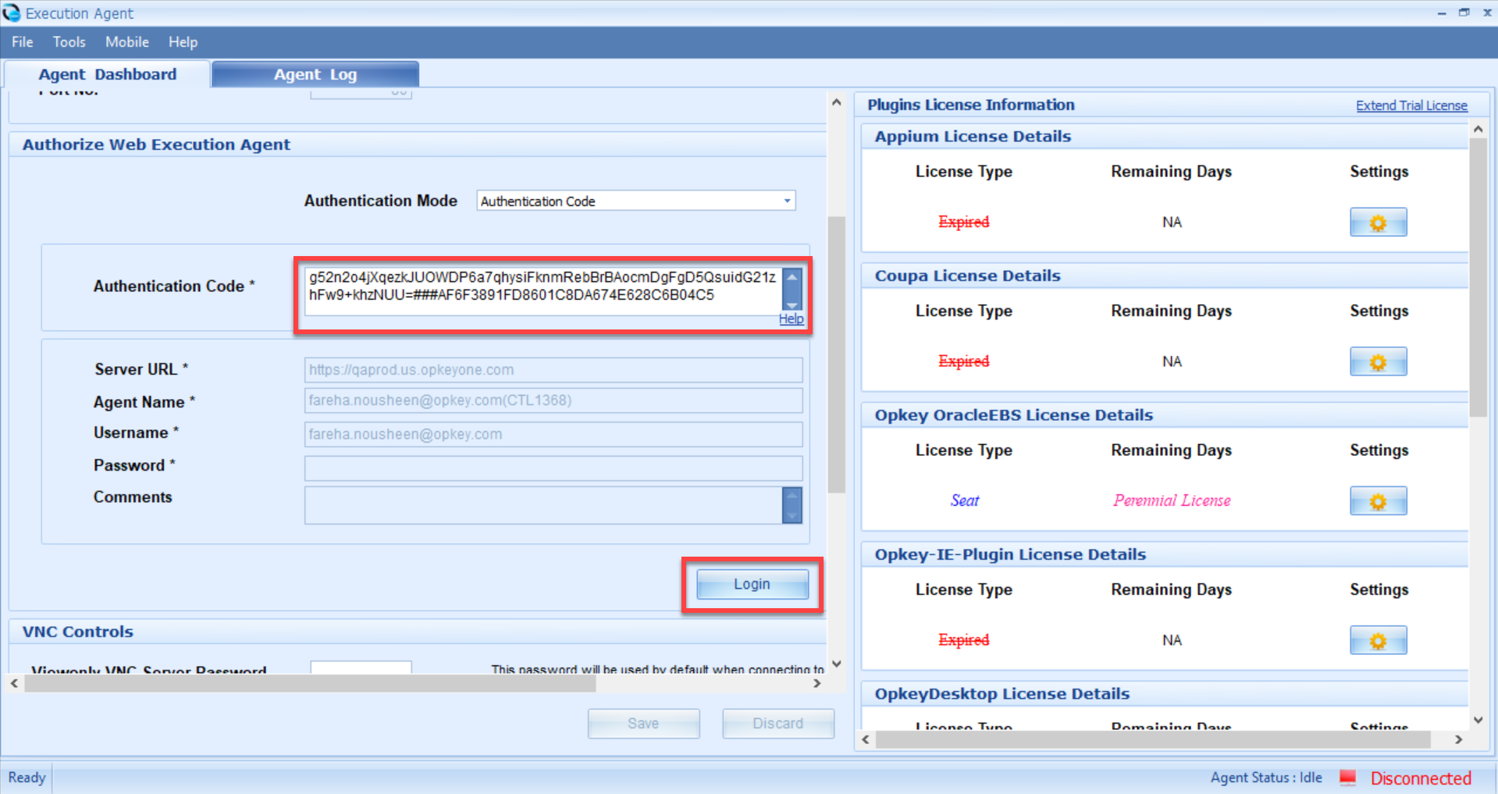Click license panel vertical scrollbar up arrow
This screenshot has width=1498, height=794.
(1478, 129)
